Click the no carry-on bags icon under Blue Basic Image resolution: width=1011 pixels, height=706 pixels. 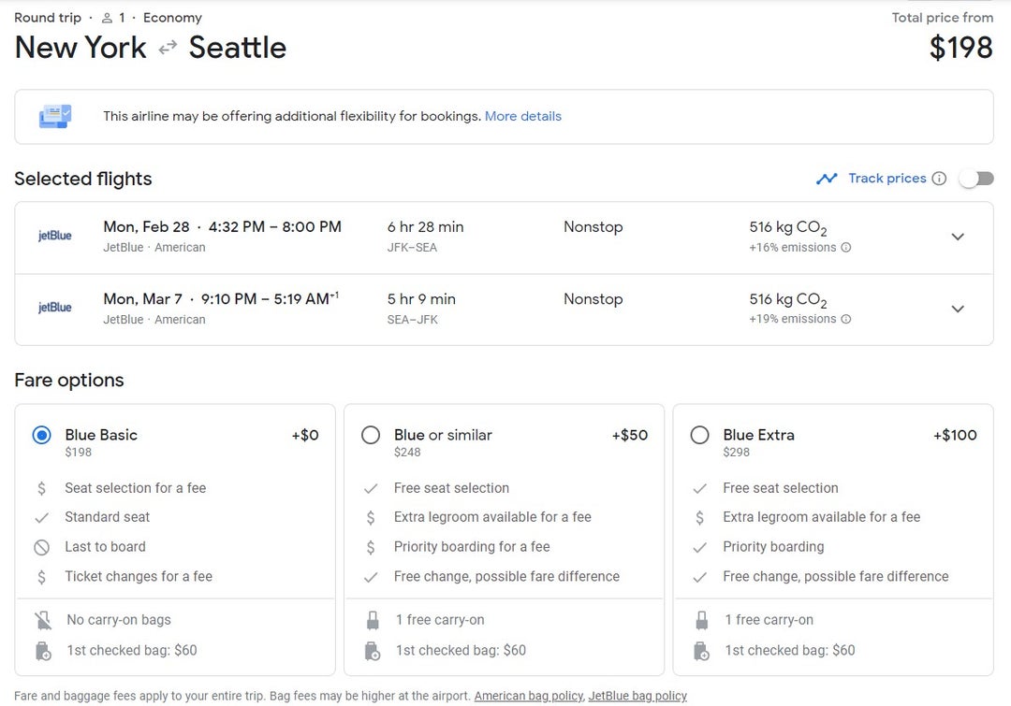(x=42, y=619)
